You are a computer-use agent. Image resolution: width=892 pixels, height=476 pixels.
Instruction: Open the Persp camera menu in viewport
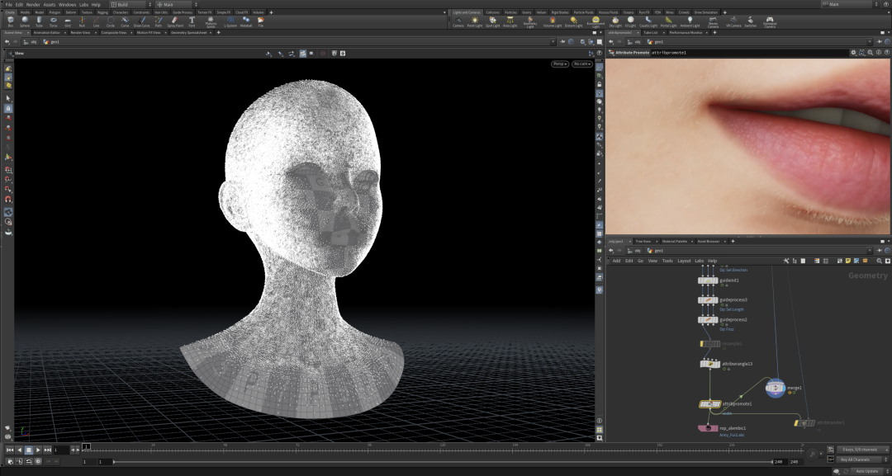(x=560, y=64)
